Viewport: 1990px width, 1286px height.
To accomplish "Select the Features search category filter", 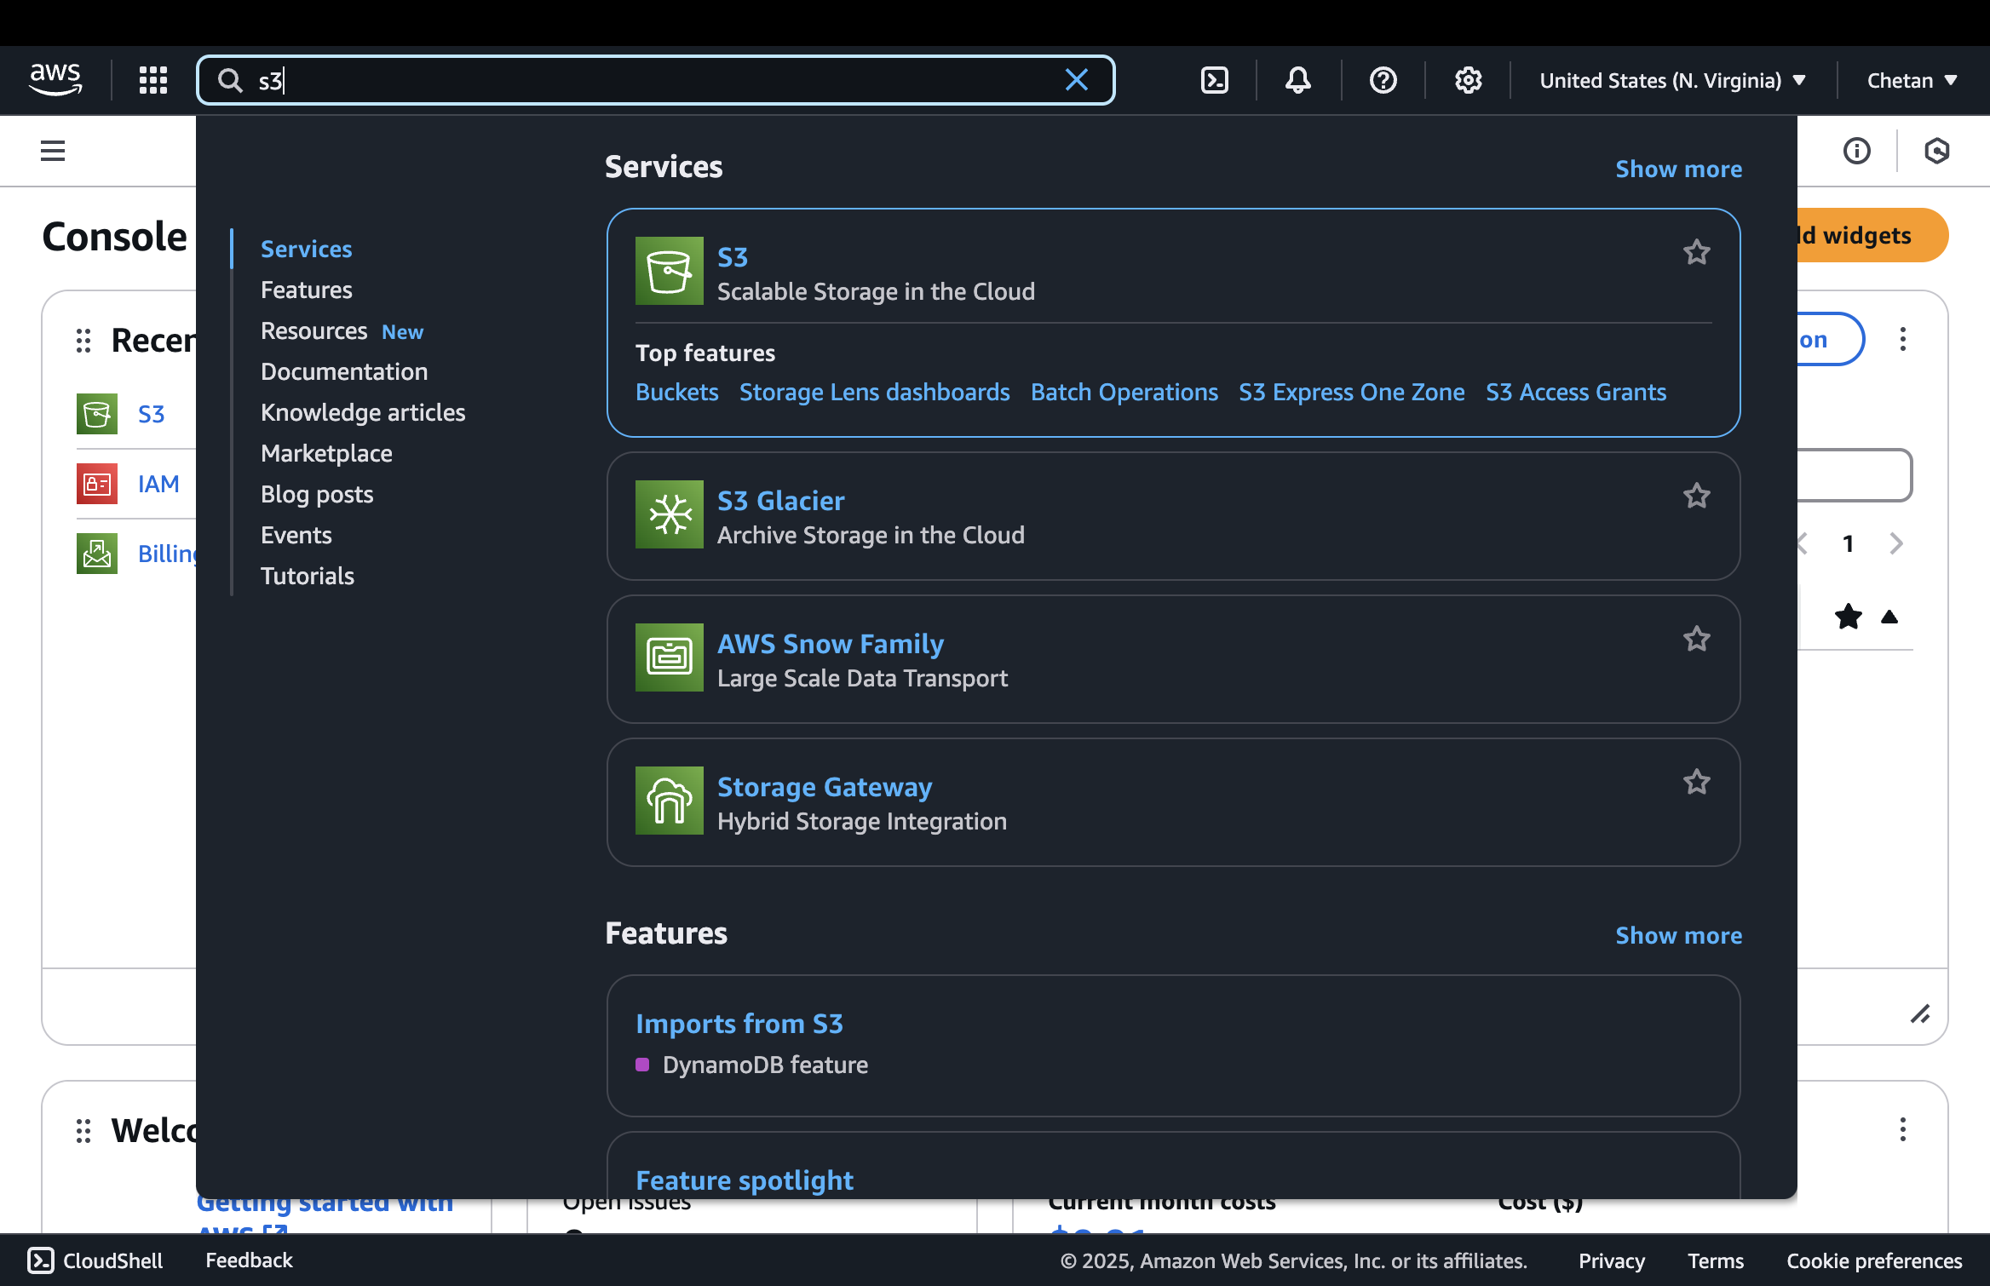I will (x=306, y=290).
